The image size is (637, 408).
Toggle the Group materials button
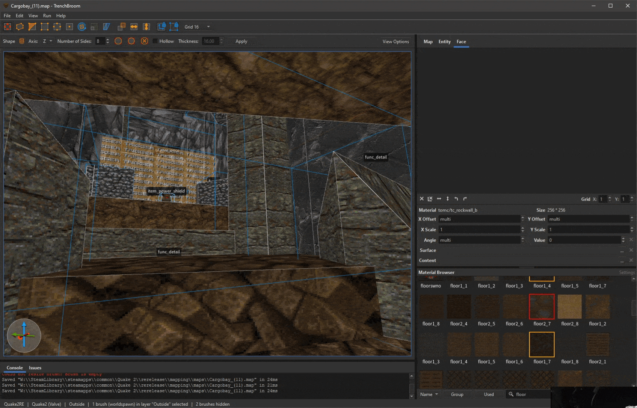[457, 394]
